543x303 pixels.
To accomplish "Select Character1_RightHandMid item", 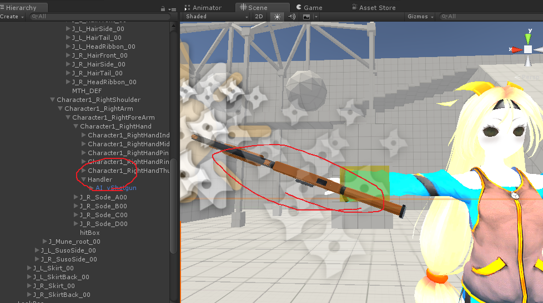I will [x=128, y=144].
